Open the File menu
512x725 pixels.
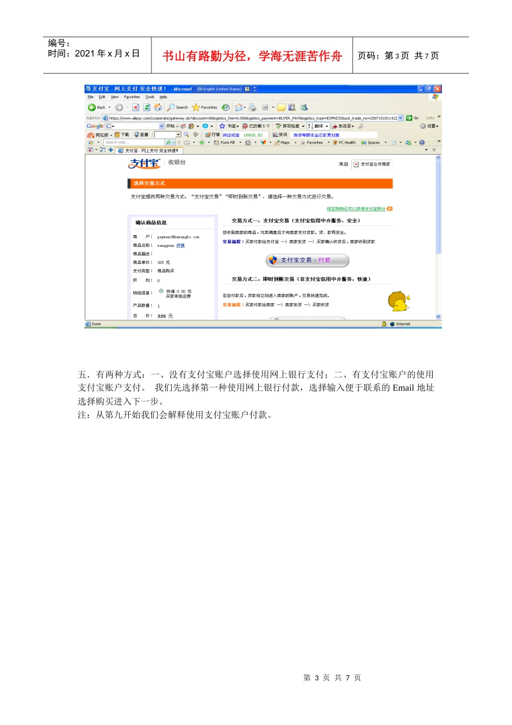(91, 97)
